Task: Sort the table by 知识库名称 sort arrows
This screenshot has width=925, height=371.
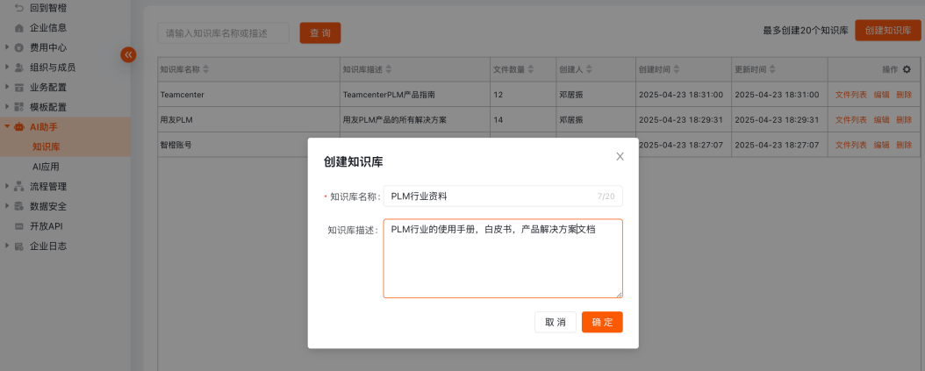Action: click(x=206, y=69)
